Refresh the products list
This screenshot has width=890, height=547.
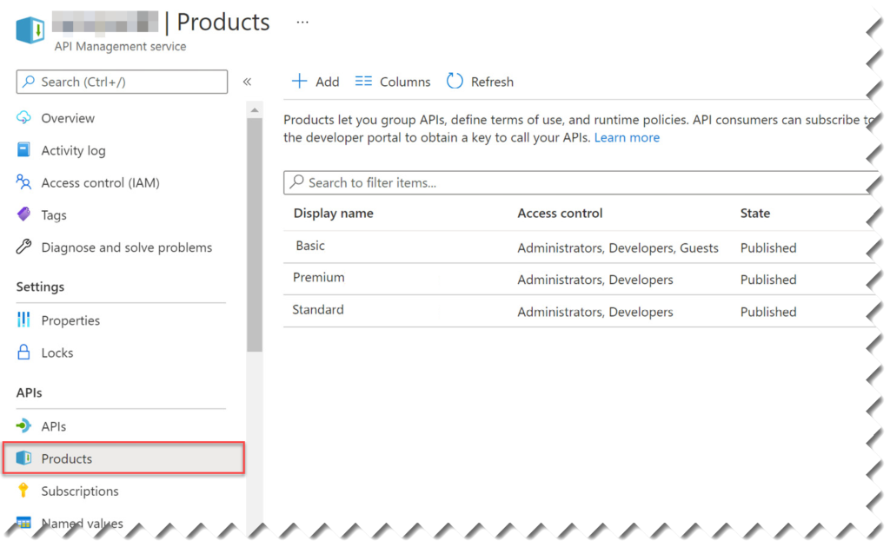tap(479, 81)
